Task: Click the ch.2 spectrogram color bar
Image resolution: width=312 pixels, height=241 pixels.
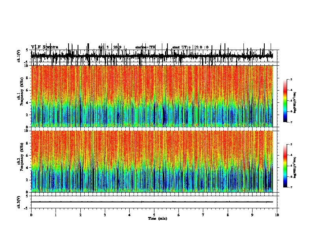Action: [285, 166]
